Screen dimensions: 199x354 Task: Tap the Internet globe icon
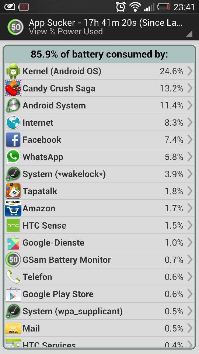[x=13, y=122]
